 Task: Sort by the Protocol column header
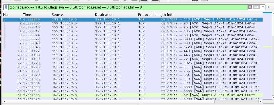[145, 14]
